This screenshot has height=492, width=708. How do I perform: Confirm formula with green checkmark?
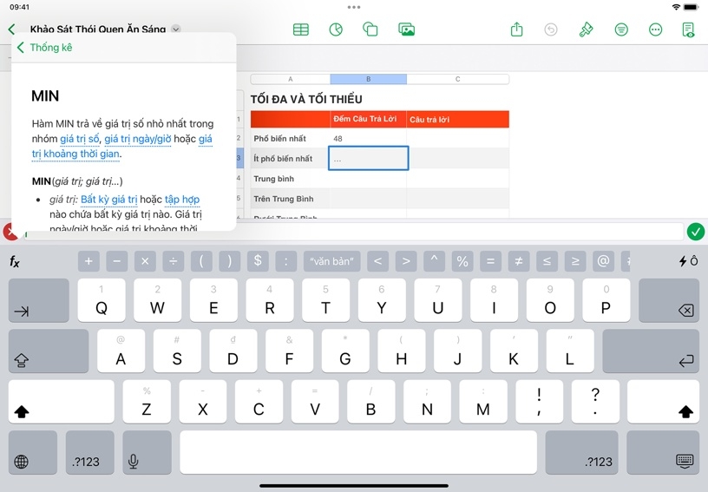(695, 232)
